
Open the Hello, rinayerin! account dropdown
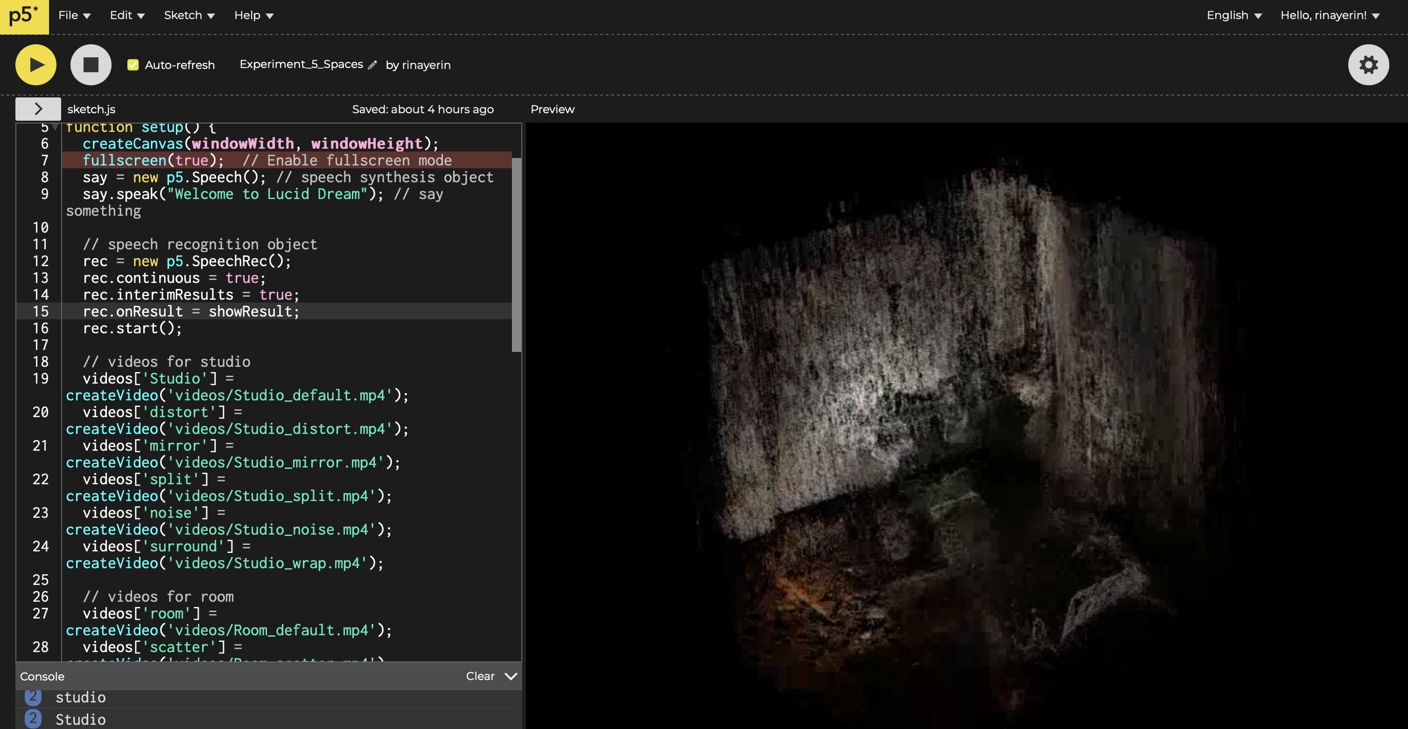1330,15
